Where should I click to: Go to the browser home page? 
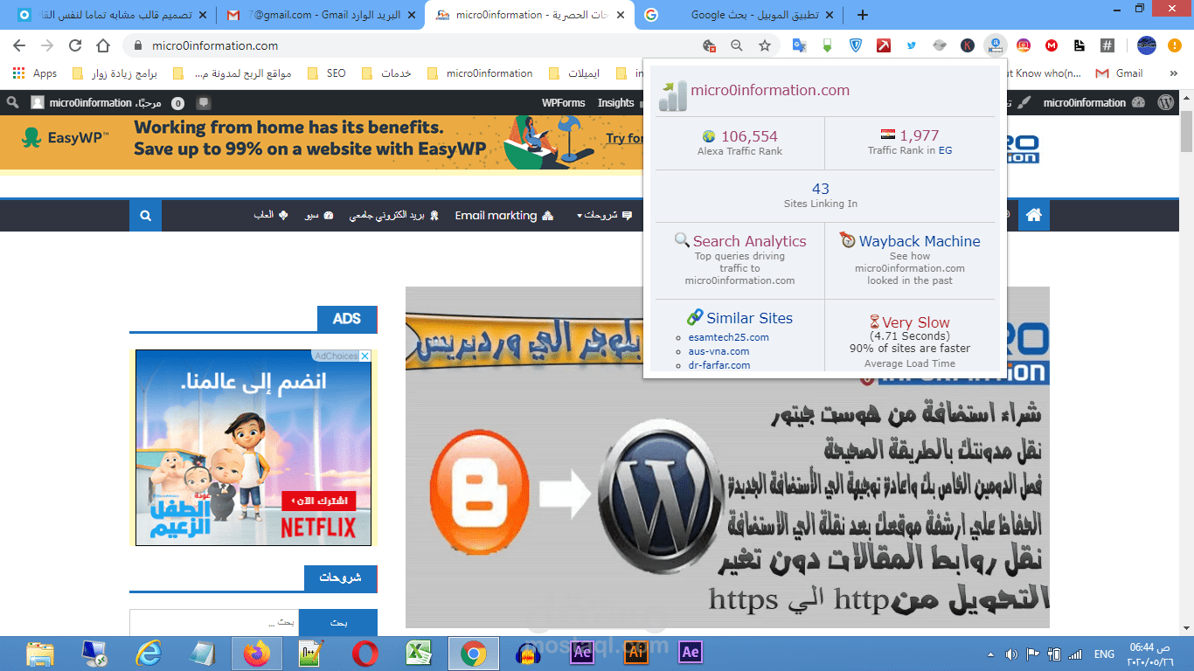[x=103, y=45]
